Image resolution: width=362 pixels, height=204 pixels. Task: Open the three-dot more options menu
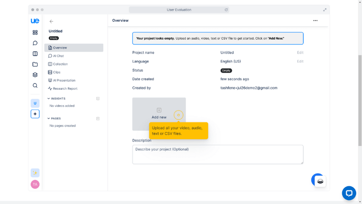315,20
